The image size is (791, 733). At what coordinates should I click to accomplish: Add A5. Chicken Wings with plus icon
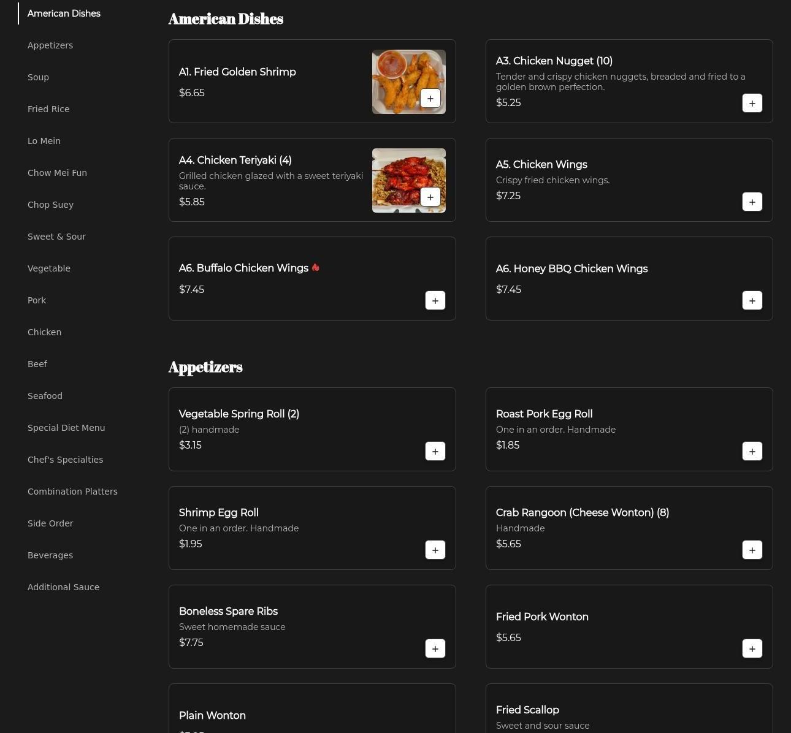tap(752, 202)
